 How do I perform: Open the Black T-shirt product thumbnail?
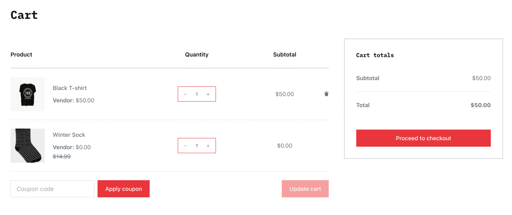point(27,94)
